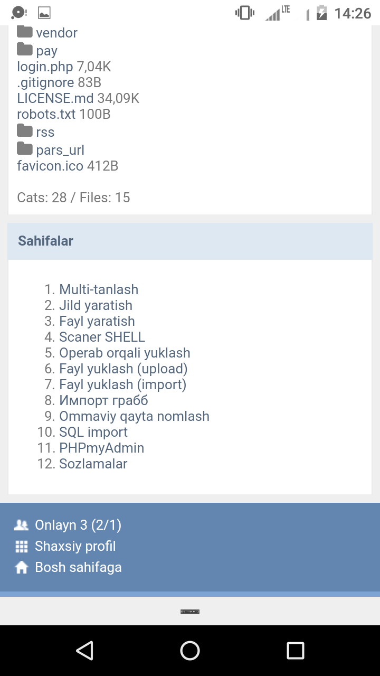Tap the Onlayn users icon
The image size is (380, 676).
coord(22,525)
